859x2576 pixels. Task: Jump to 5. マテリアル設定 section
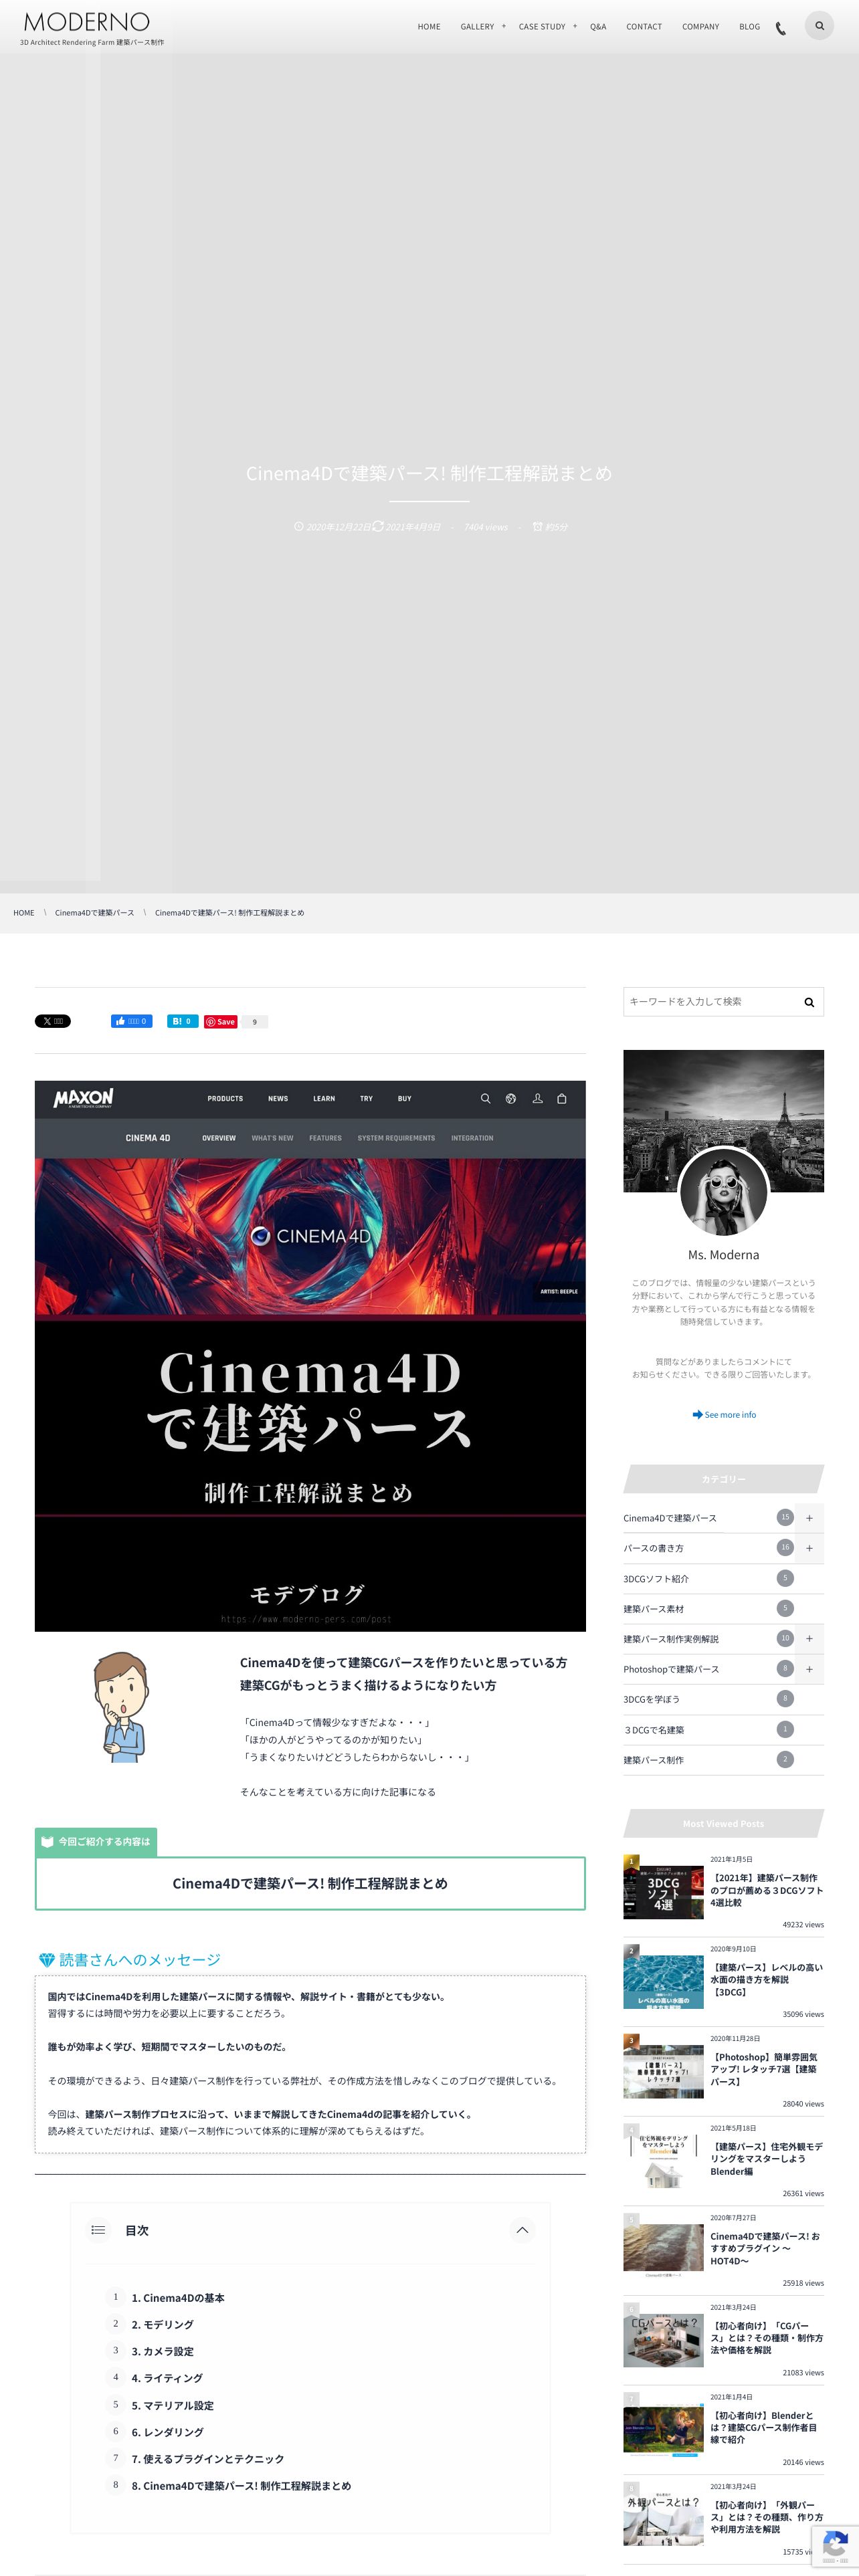[172, 2405]
